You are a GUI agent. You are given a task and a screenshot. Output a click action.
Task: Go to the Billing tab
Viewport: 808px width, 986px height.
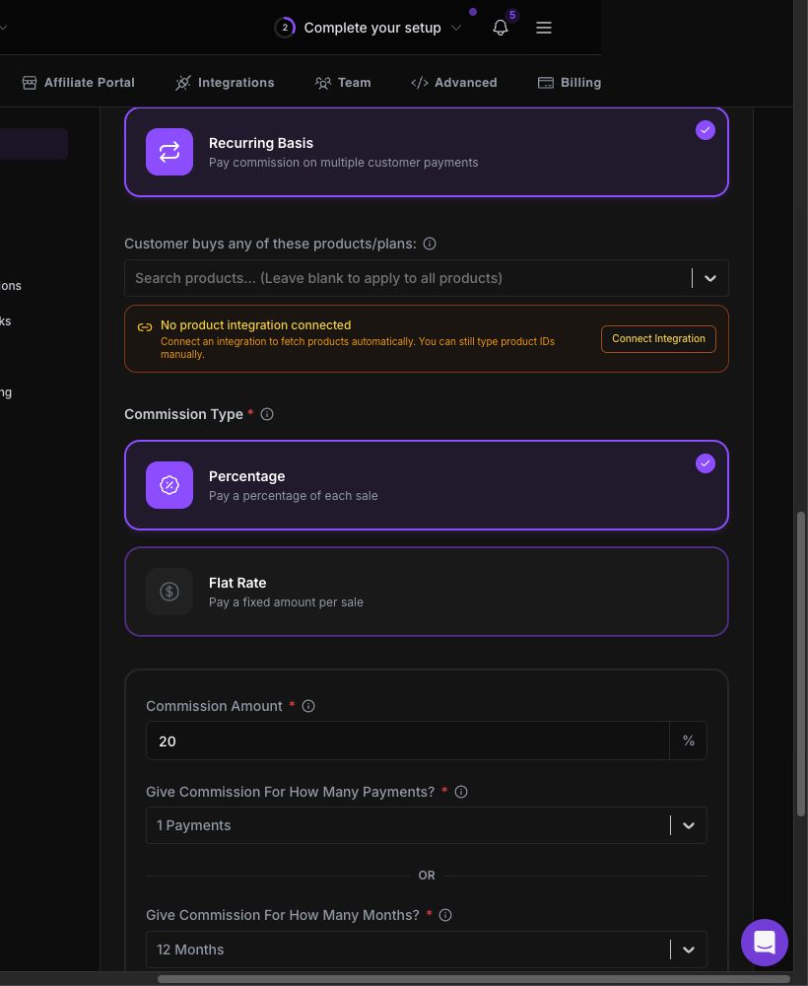coord(570,83)
